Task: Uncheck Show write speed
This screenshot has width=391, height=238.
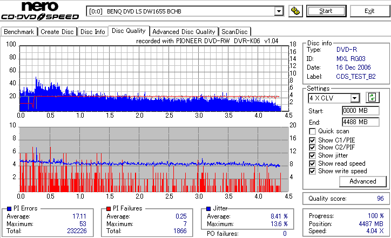Action: (312, 171)
